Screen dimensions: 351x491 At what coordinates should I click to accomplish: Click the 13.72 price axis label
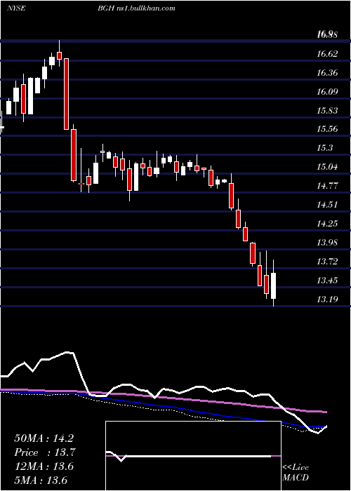pyautogui.click(x=327, y=262)
